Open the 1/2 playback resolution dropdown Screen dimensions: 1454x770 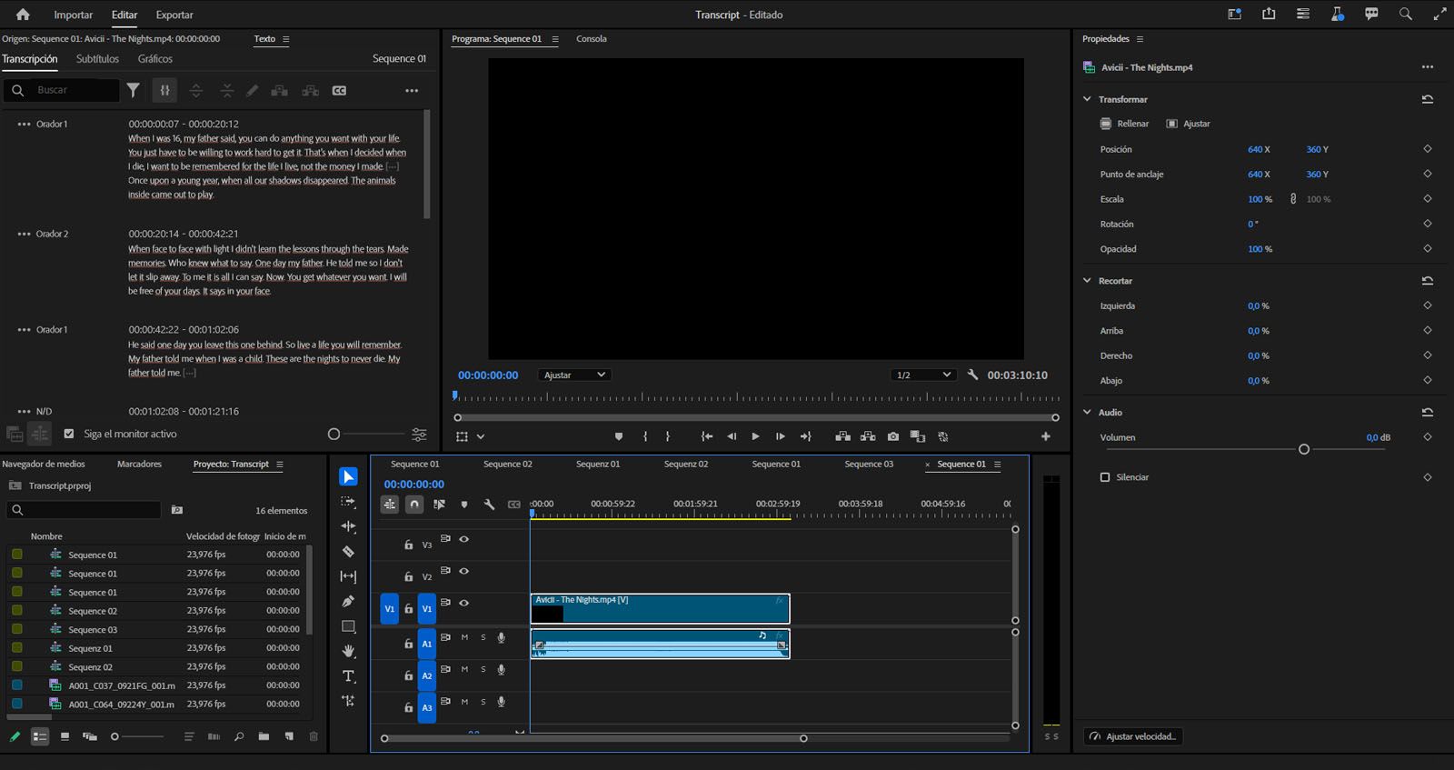pyautogui.click(x=922, y=375)
